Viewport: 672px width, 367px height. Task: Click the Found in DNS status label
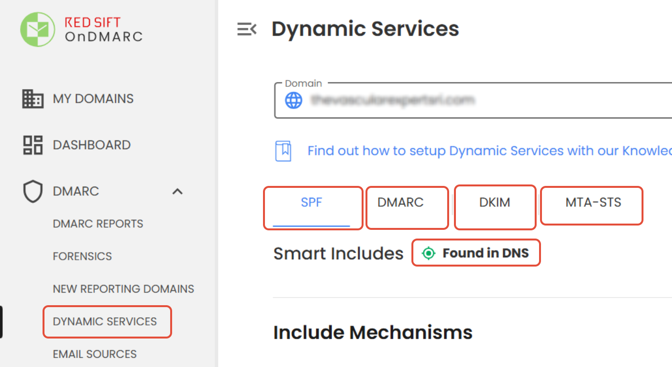pyautogui.click(x=485, y=253)
